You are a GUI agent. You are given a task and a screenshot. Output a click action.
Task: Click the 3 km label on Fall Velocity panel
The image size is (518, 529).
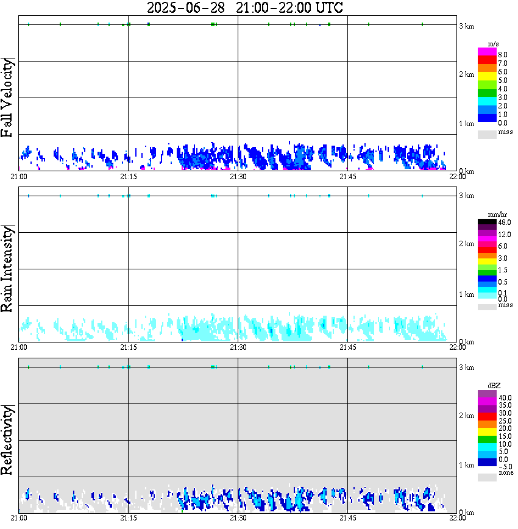(x=466, y=26)
